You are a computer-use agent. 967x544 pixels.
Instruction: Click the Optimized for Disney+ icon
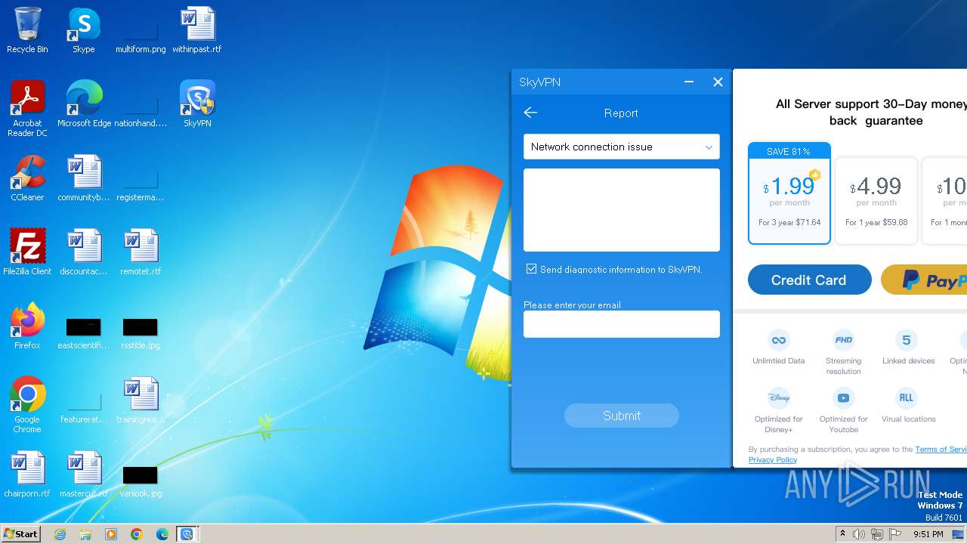coord(778,397)
